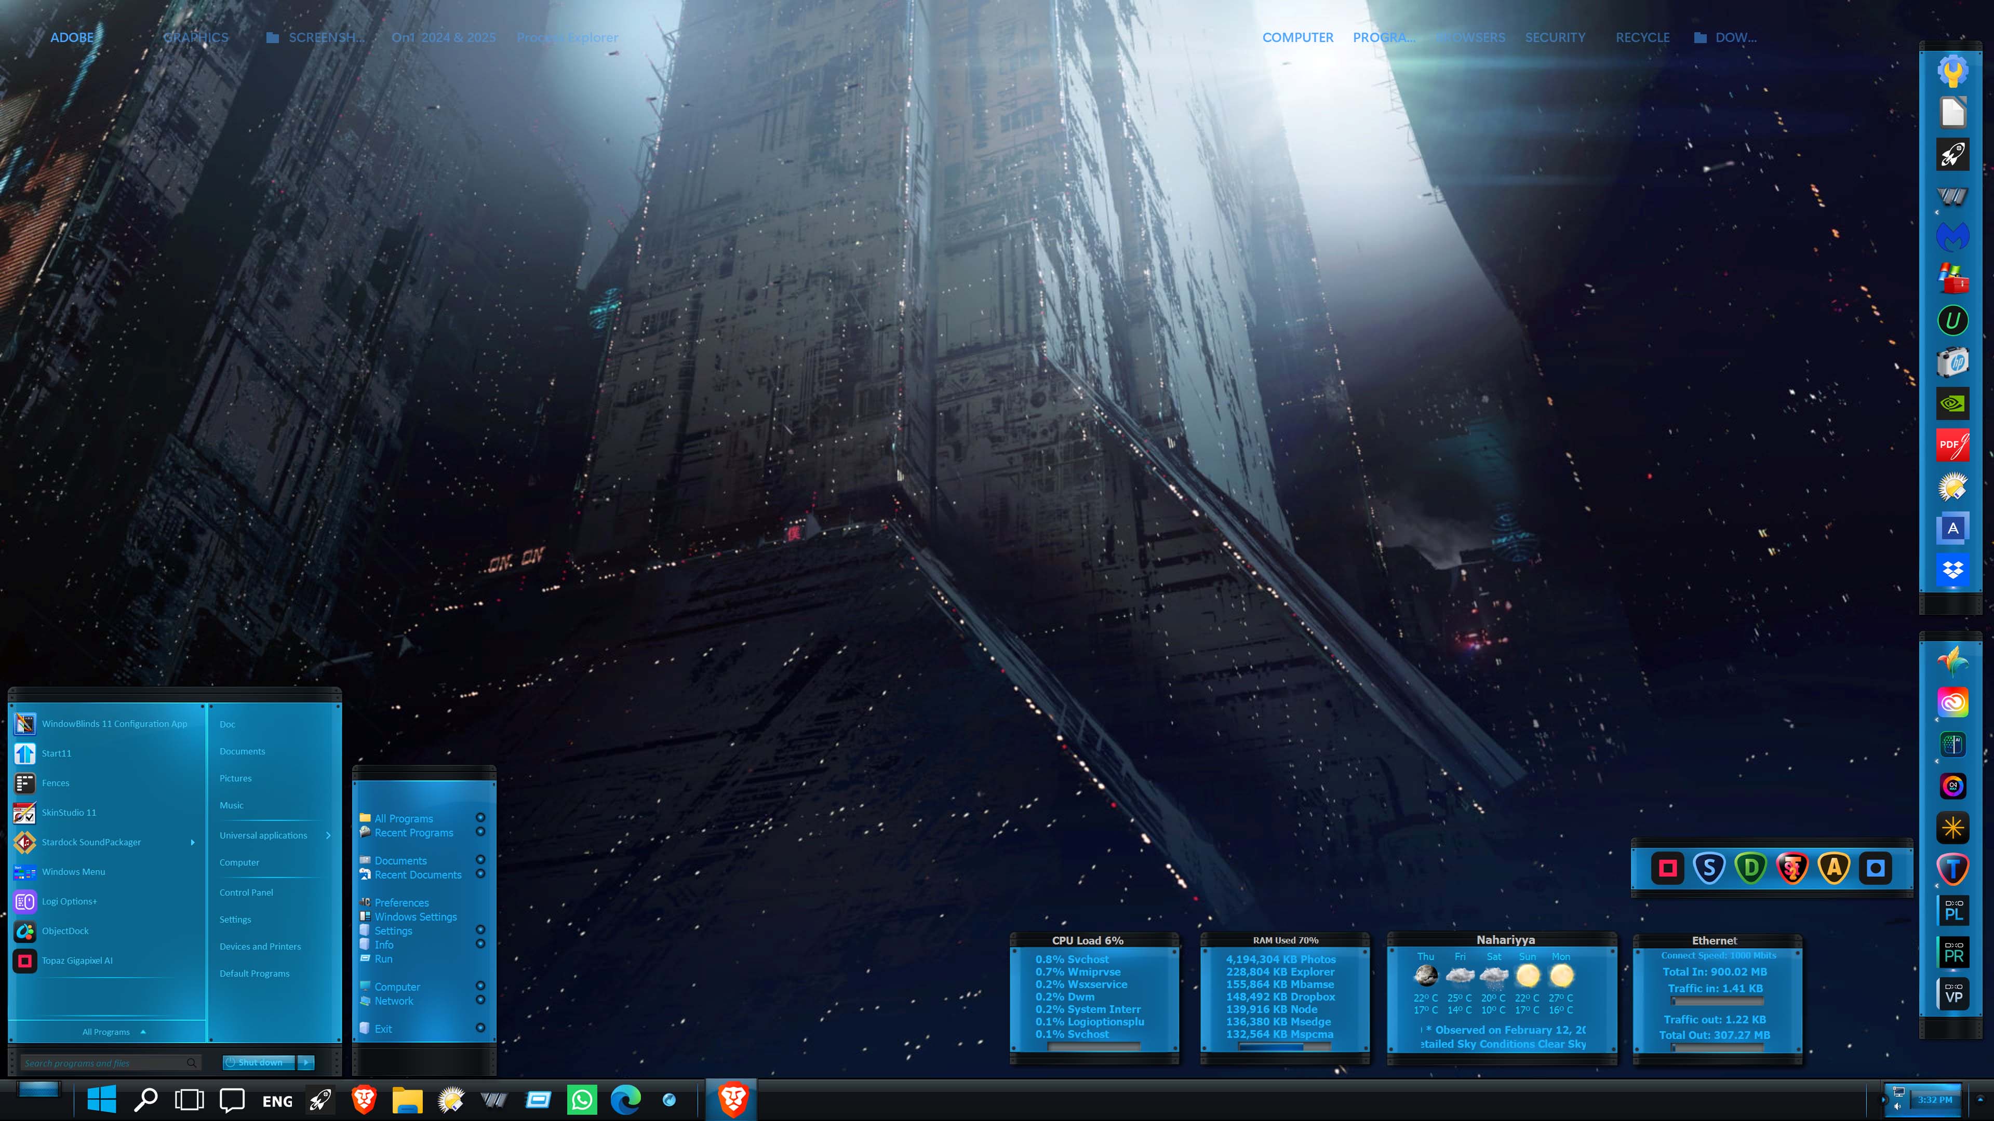Click the circle toggle next to Exit
This screenshot has height=1121, width=1994.
[480, 1028]
